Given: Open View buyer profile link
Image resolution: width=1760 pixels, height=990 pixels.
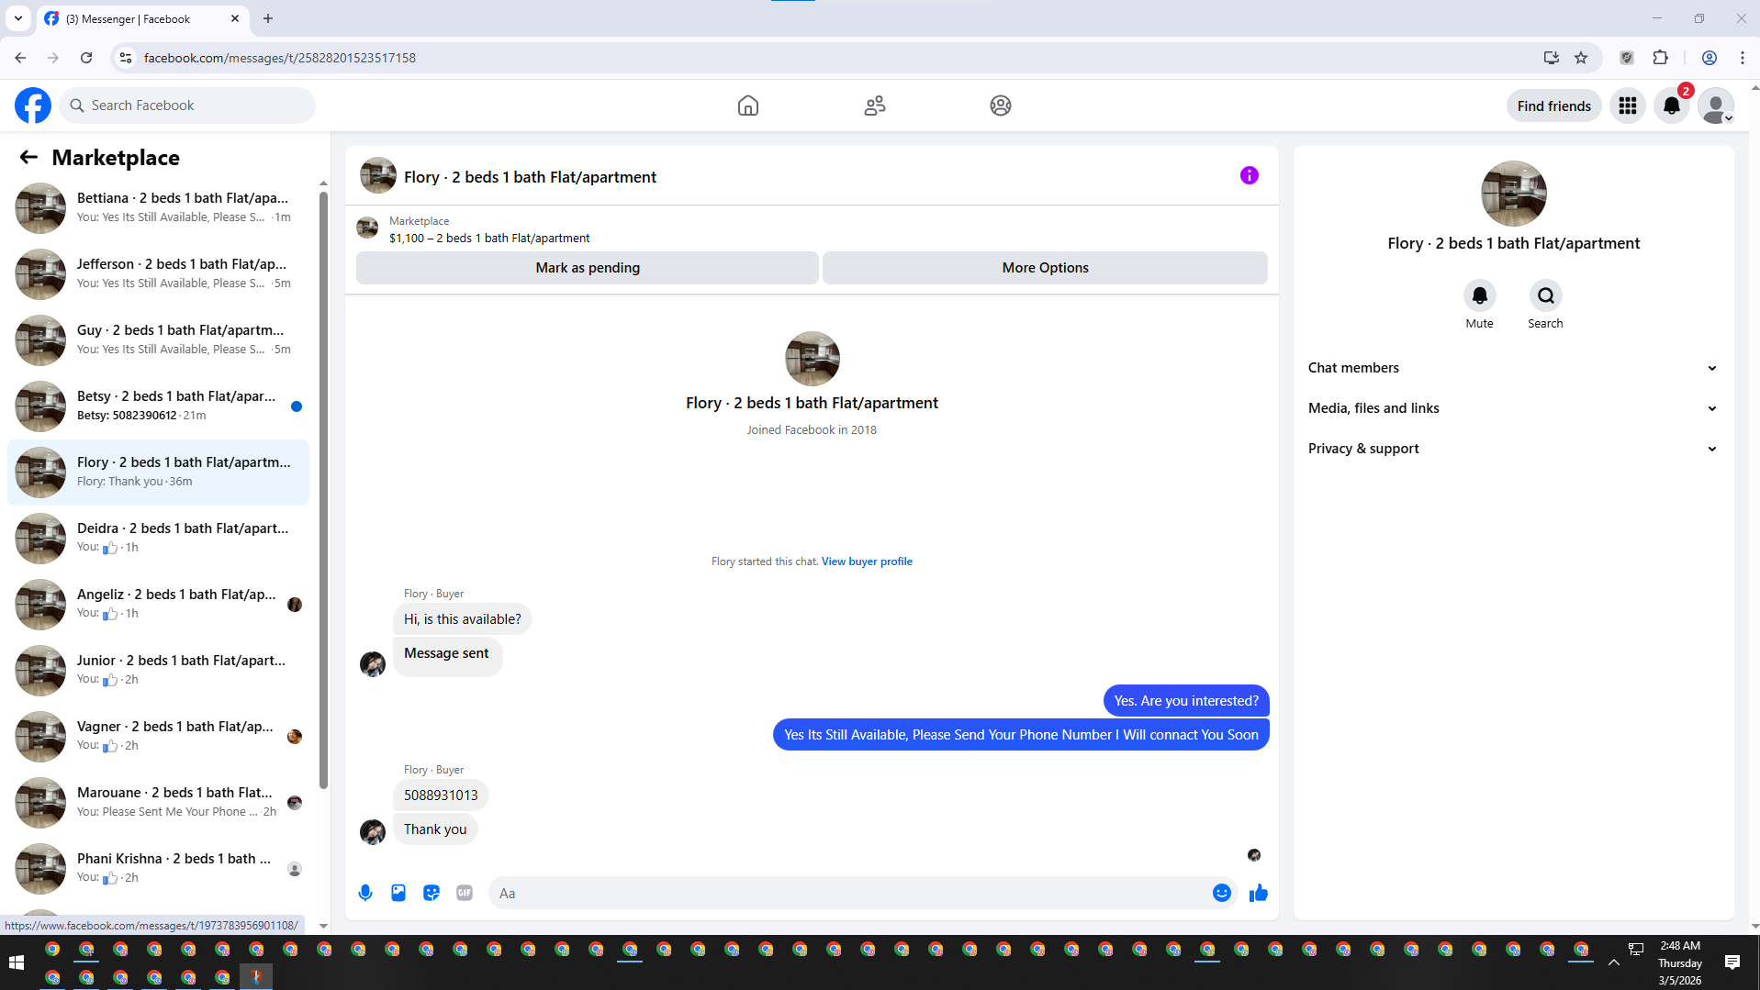Looking at the screenshot, I should [867, 562].
